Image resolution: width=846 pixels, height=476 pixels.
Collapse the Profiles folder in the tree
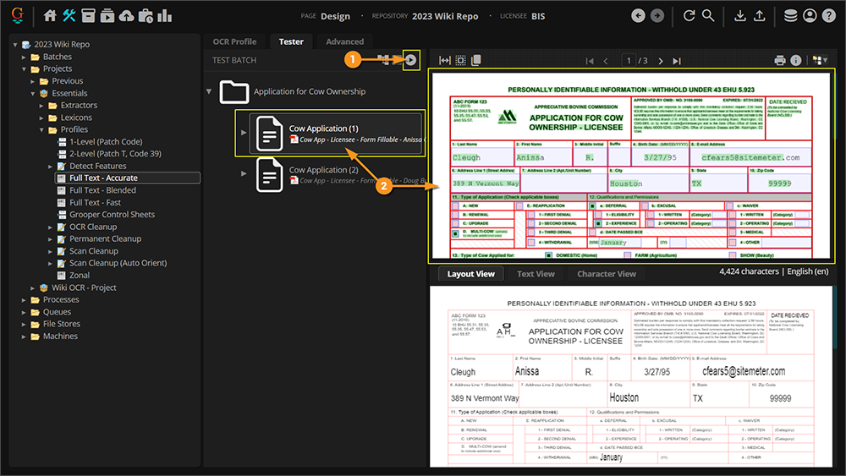[x=41, y=129]
